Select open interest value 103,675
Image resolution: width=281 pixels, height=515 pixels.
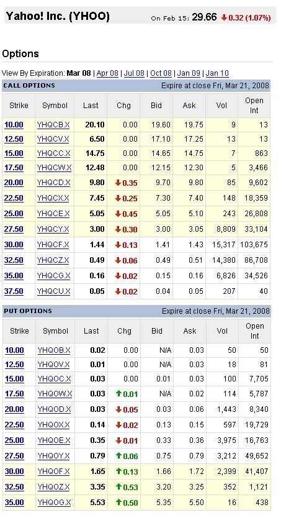click(254, 245)
